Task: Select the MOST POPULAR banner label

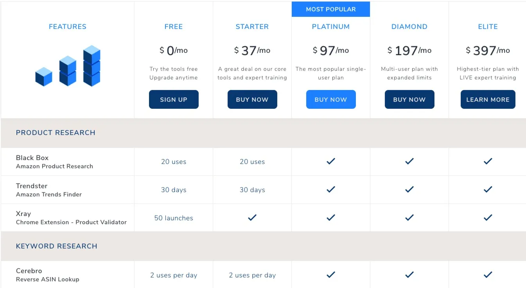Action: [331, 9]
